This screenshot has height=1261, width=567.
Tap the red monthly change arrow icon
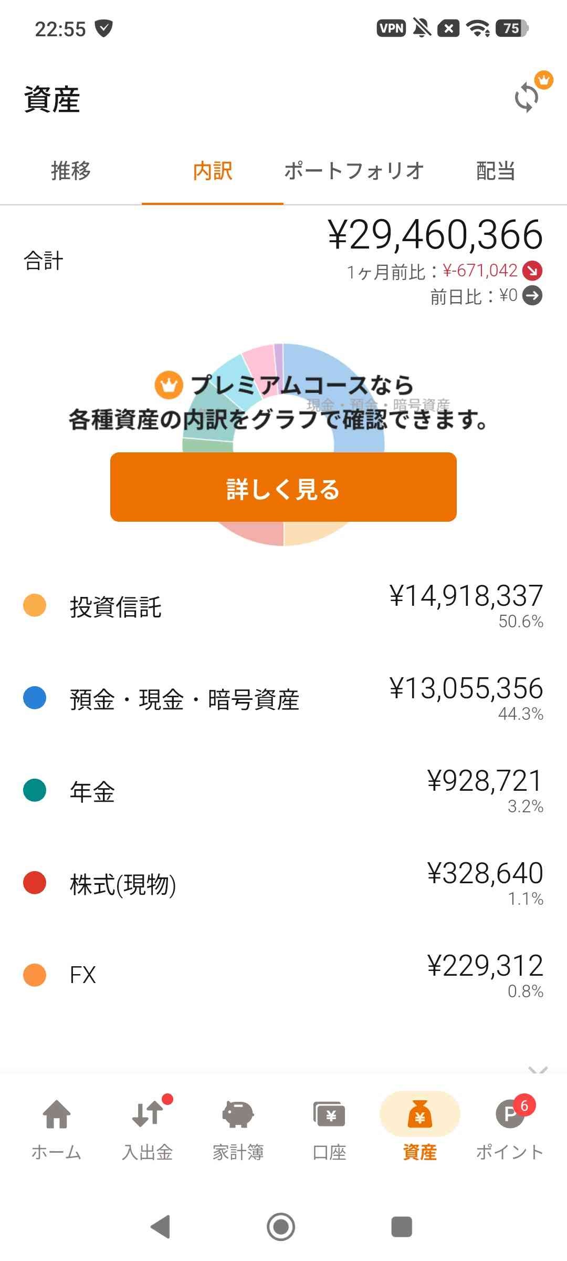click(x=532, y=271)
